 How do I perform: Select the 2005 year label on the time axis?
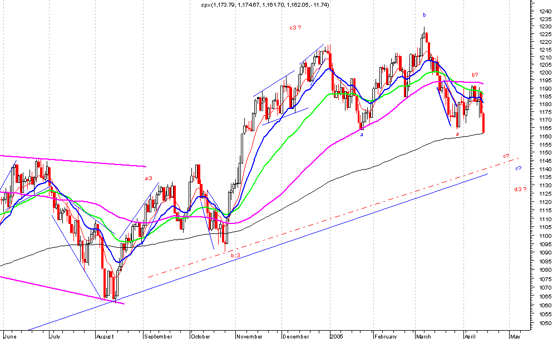337,336
